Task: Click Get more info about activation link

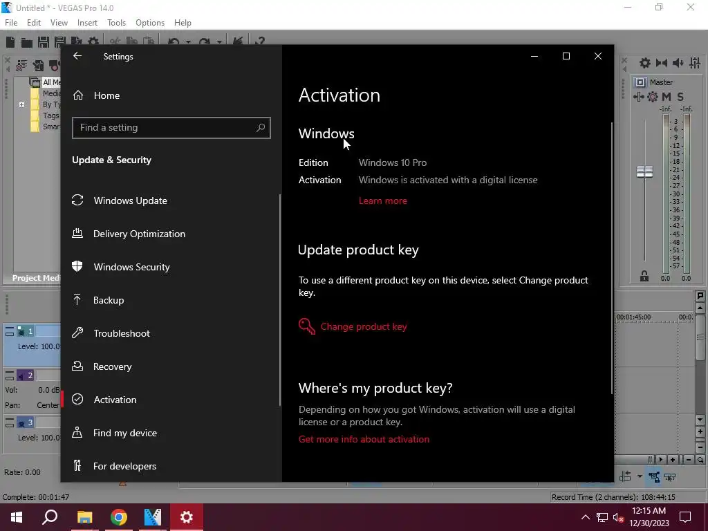Action: [x=364, y=439]
